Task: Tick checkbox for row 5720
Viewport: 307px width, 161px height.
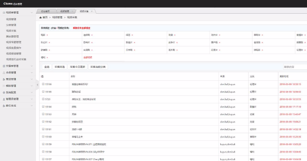Action: tap(43, 99)
